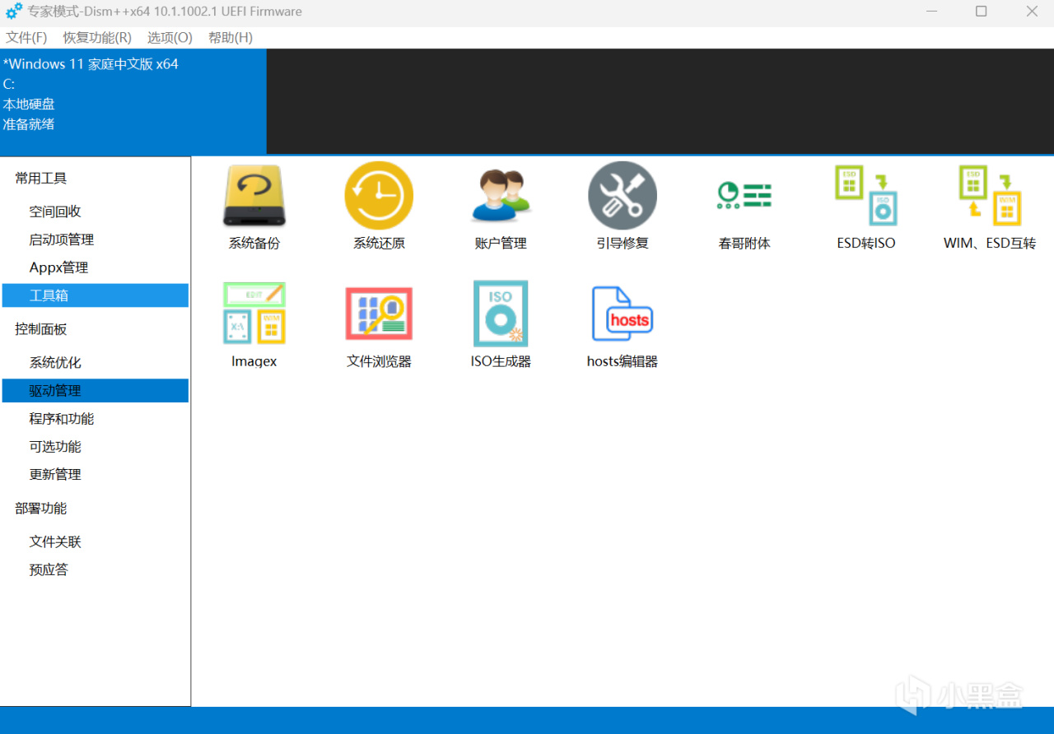Select 工具箱 in the sidebar
The image size is (1054, 734).
(x=96, y=295)
